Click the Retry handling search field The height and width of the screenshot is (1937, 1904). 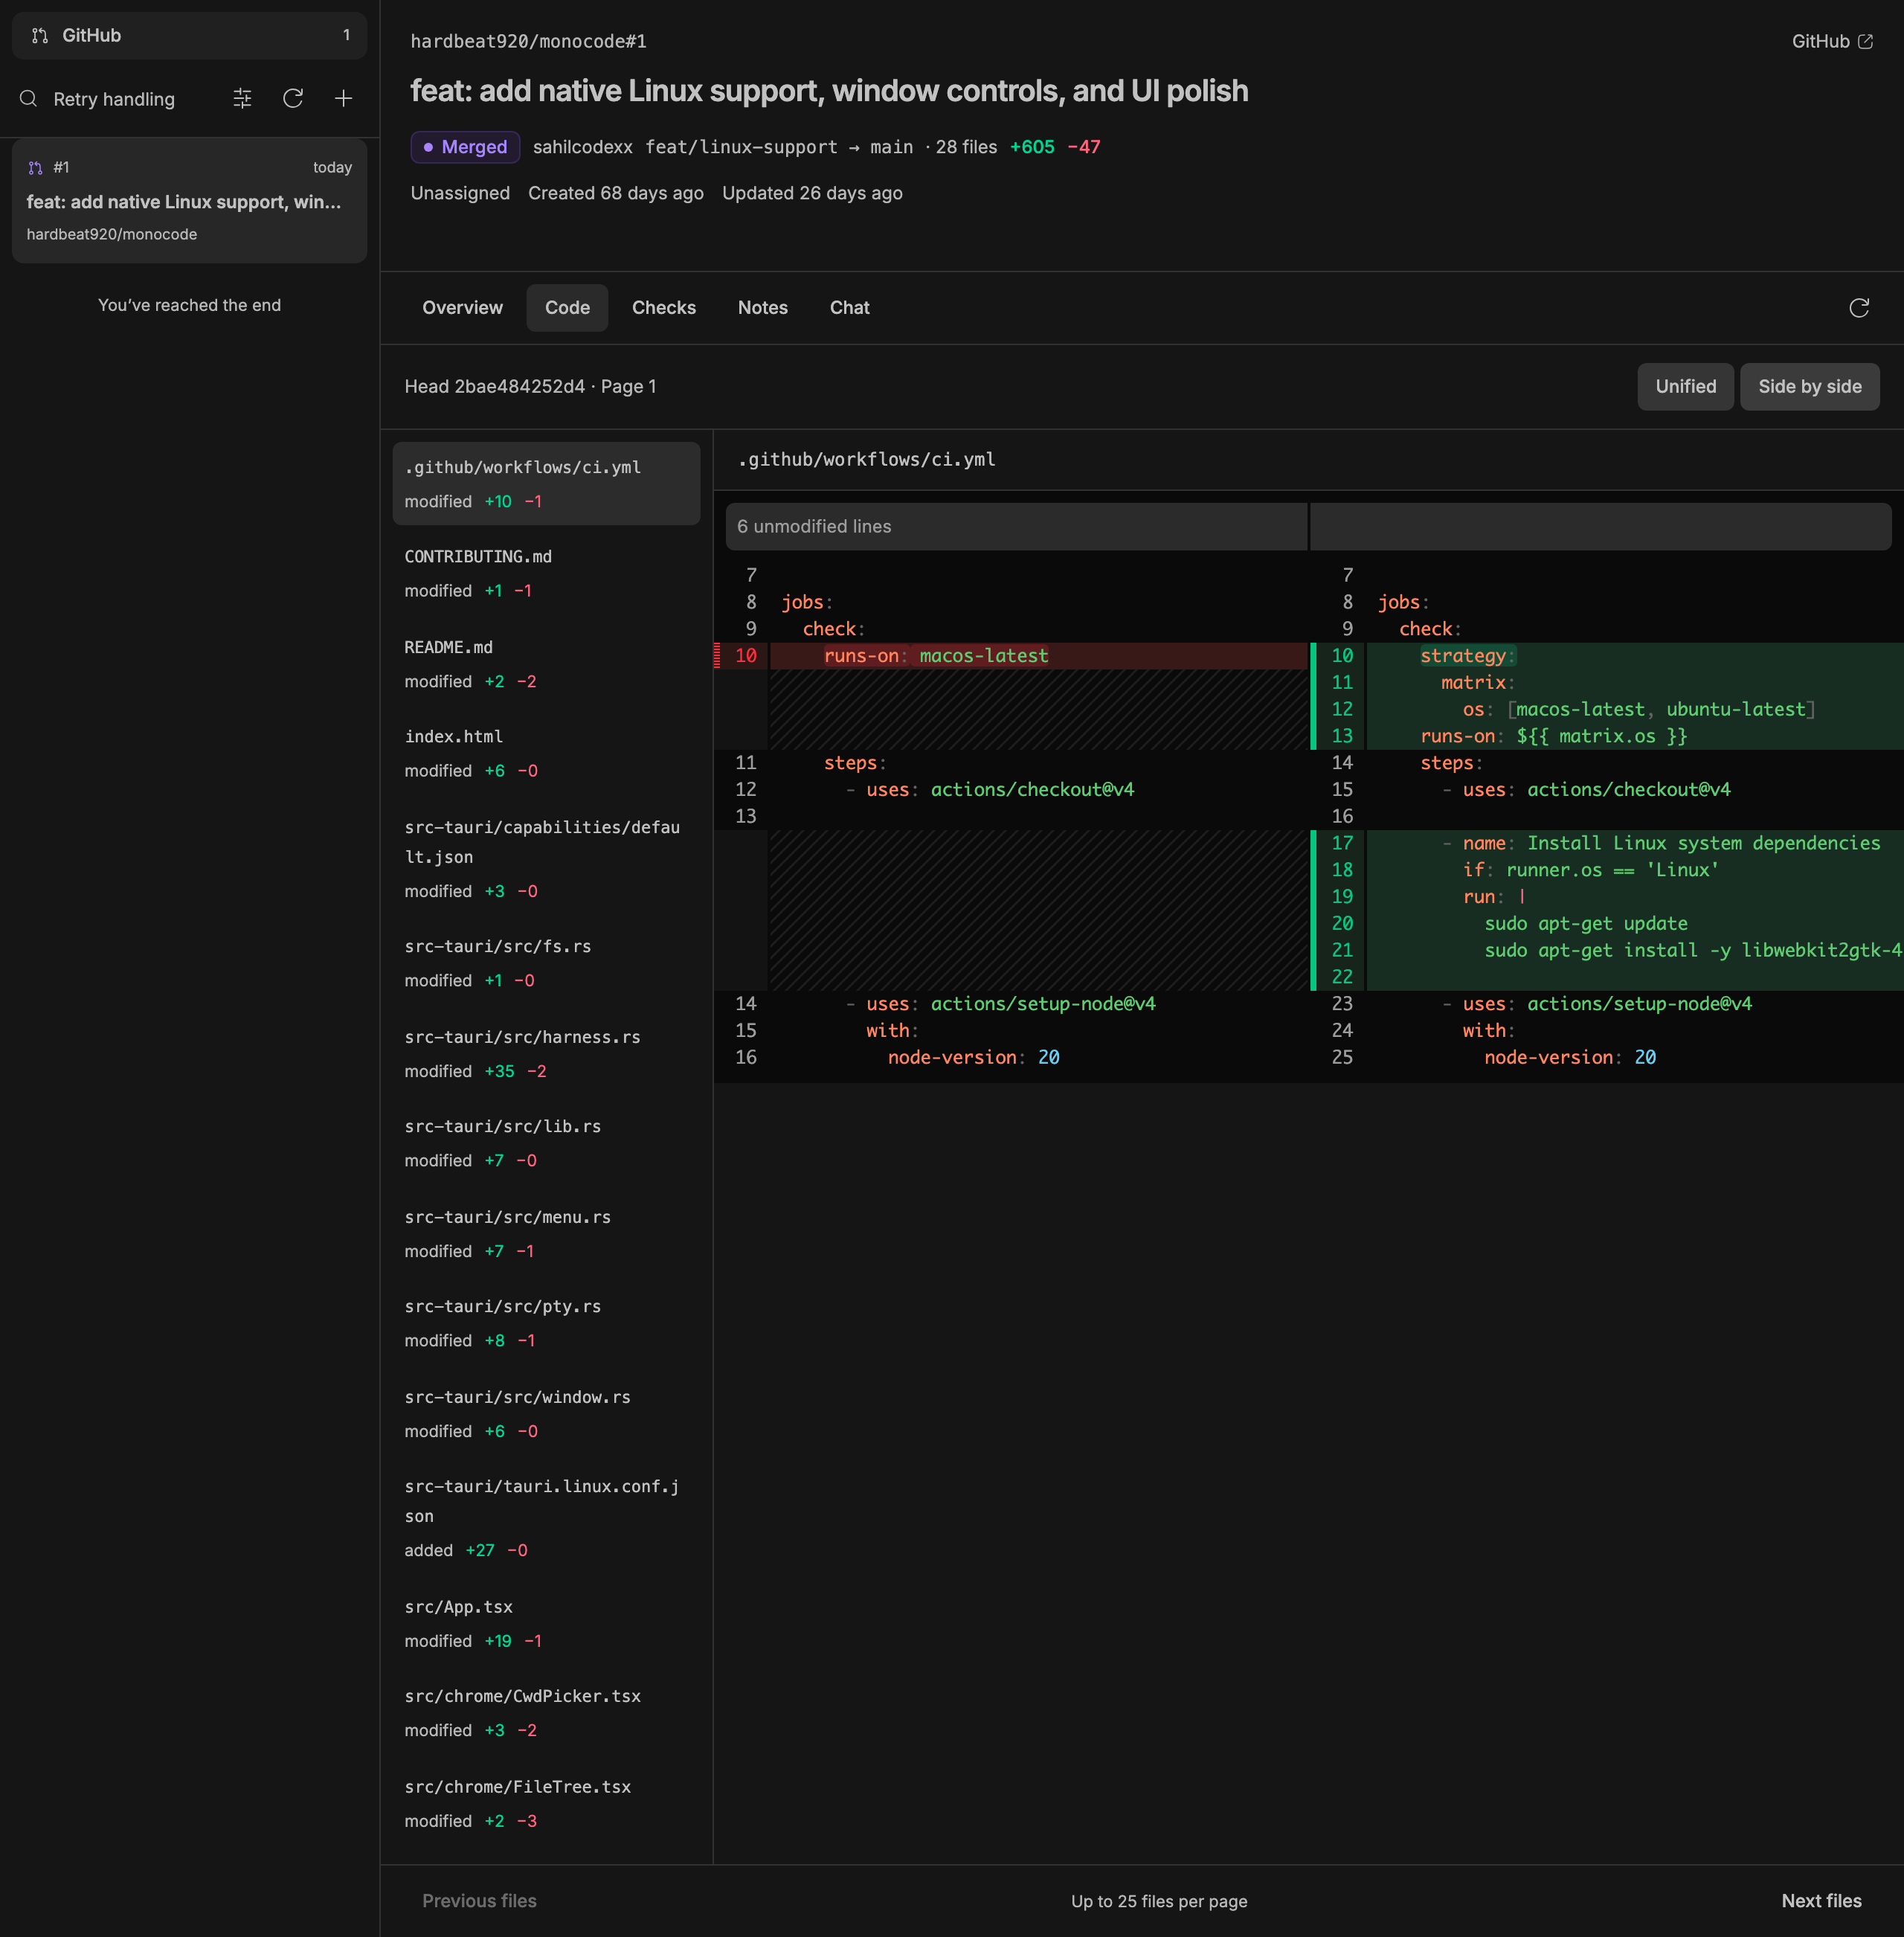click(114, 99)
